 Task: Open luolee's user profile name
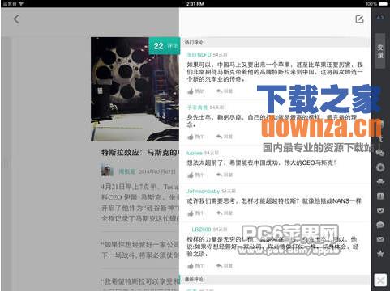[x=195, y=153]
